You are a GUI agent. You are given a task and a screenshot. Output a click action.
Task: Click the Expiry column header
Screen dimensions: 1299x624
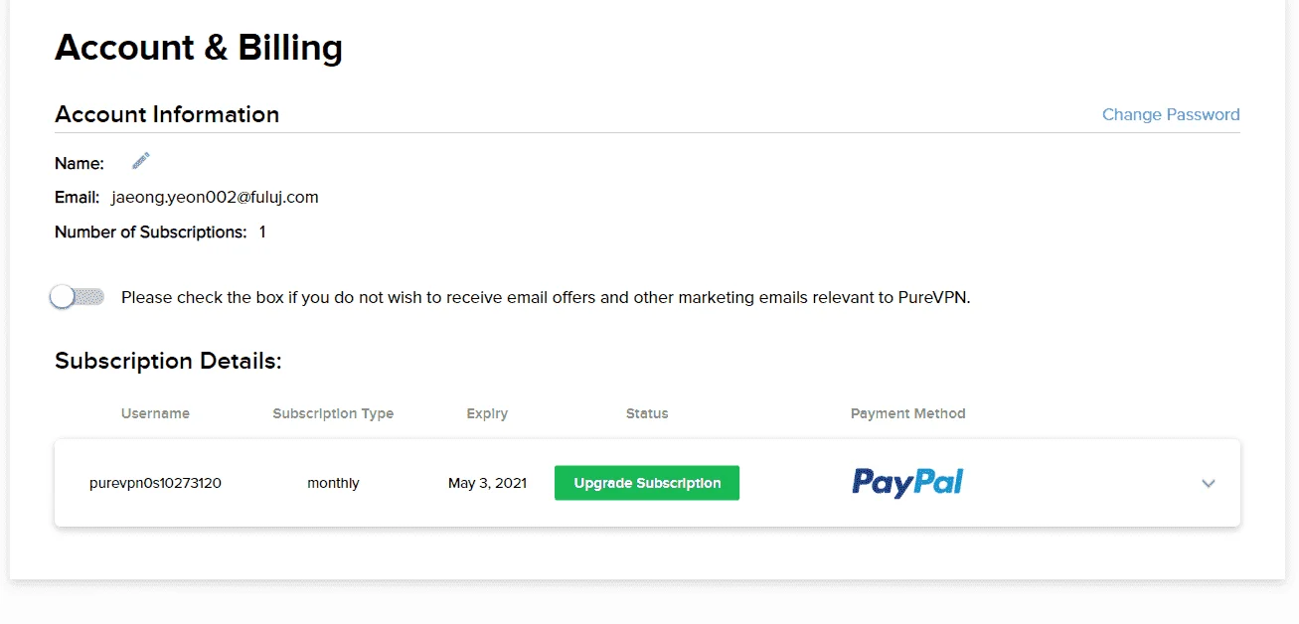point(487,413)
